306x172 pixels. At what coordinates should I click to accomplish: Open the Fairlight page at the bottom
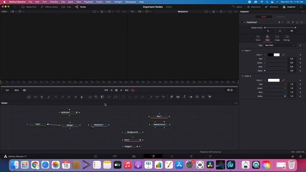click(191, 156)
